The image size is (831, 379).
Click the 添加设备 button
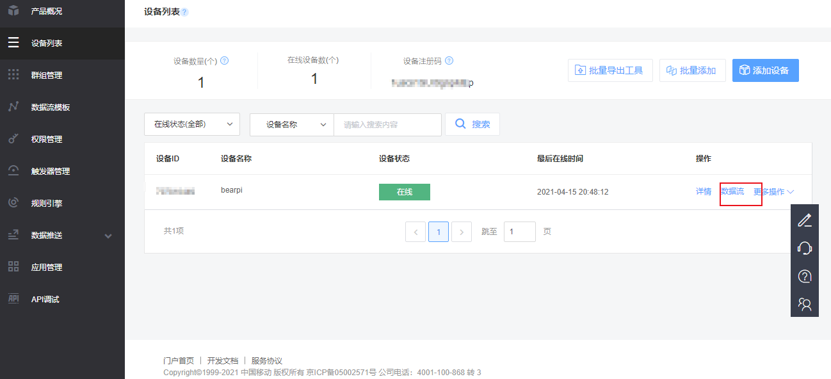tap(765, 70)
